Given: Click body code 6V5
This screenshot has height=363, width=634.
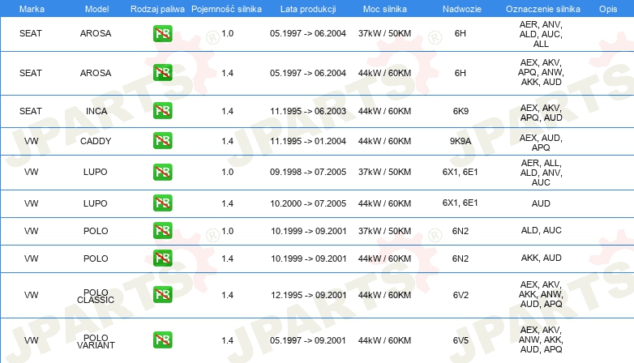Looking at the screenshot, I should (461, 340).
